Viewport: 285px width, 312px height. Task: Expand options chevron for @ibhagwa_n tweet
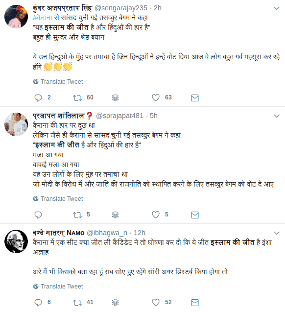click(277, 233)
